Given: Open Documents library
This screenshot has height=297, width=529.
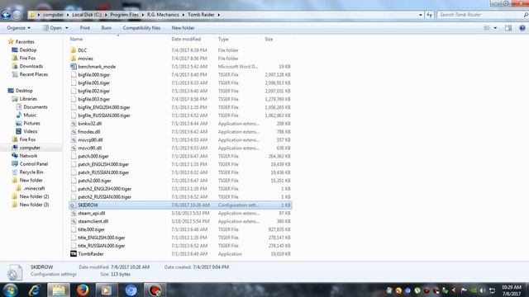Looking at the screenshot, I should point(36,107).
